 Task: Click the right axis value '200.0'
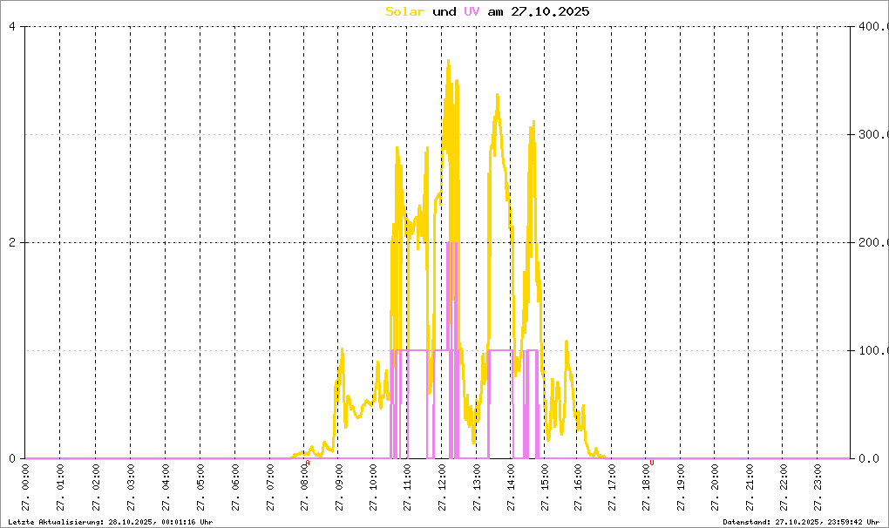point(872,242)
